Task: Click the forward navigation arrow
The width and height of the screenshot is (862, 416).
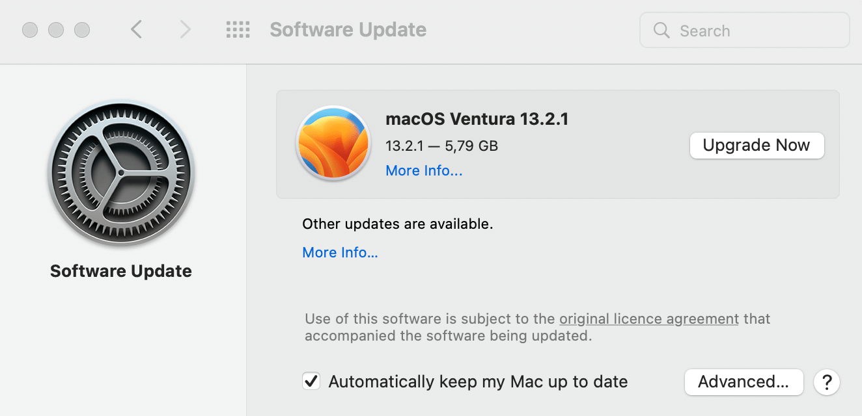Action: click(x=184, y=29)
